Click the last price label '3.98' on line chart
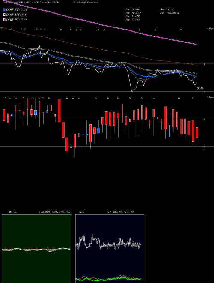Screen dimensions: 214x283 (200, 88)
